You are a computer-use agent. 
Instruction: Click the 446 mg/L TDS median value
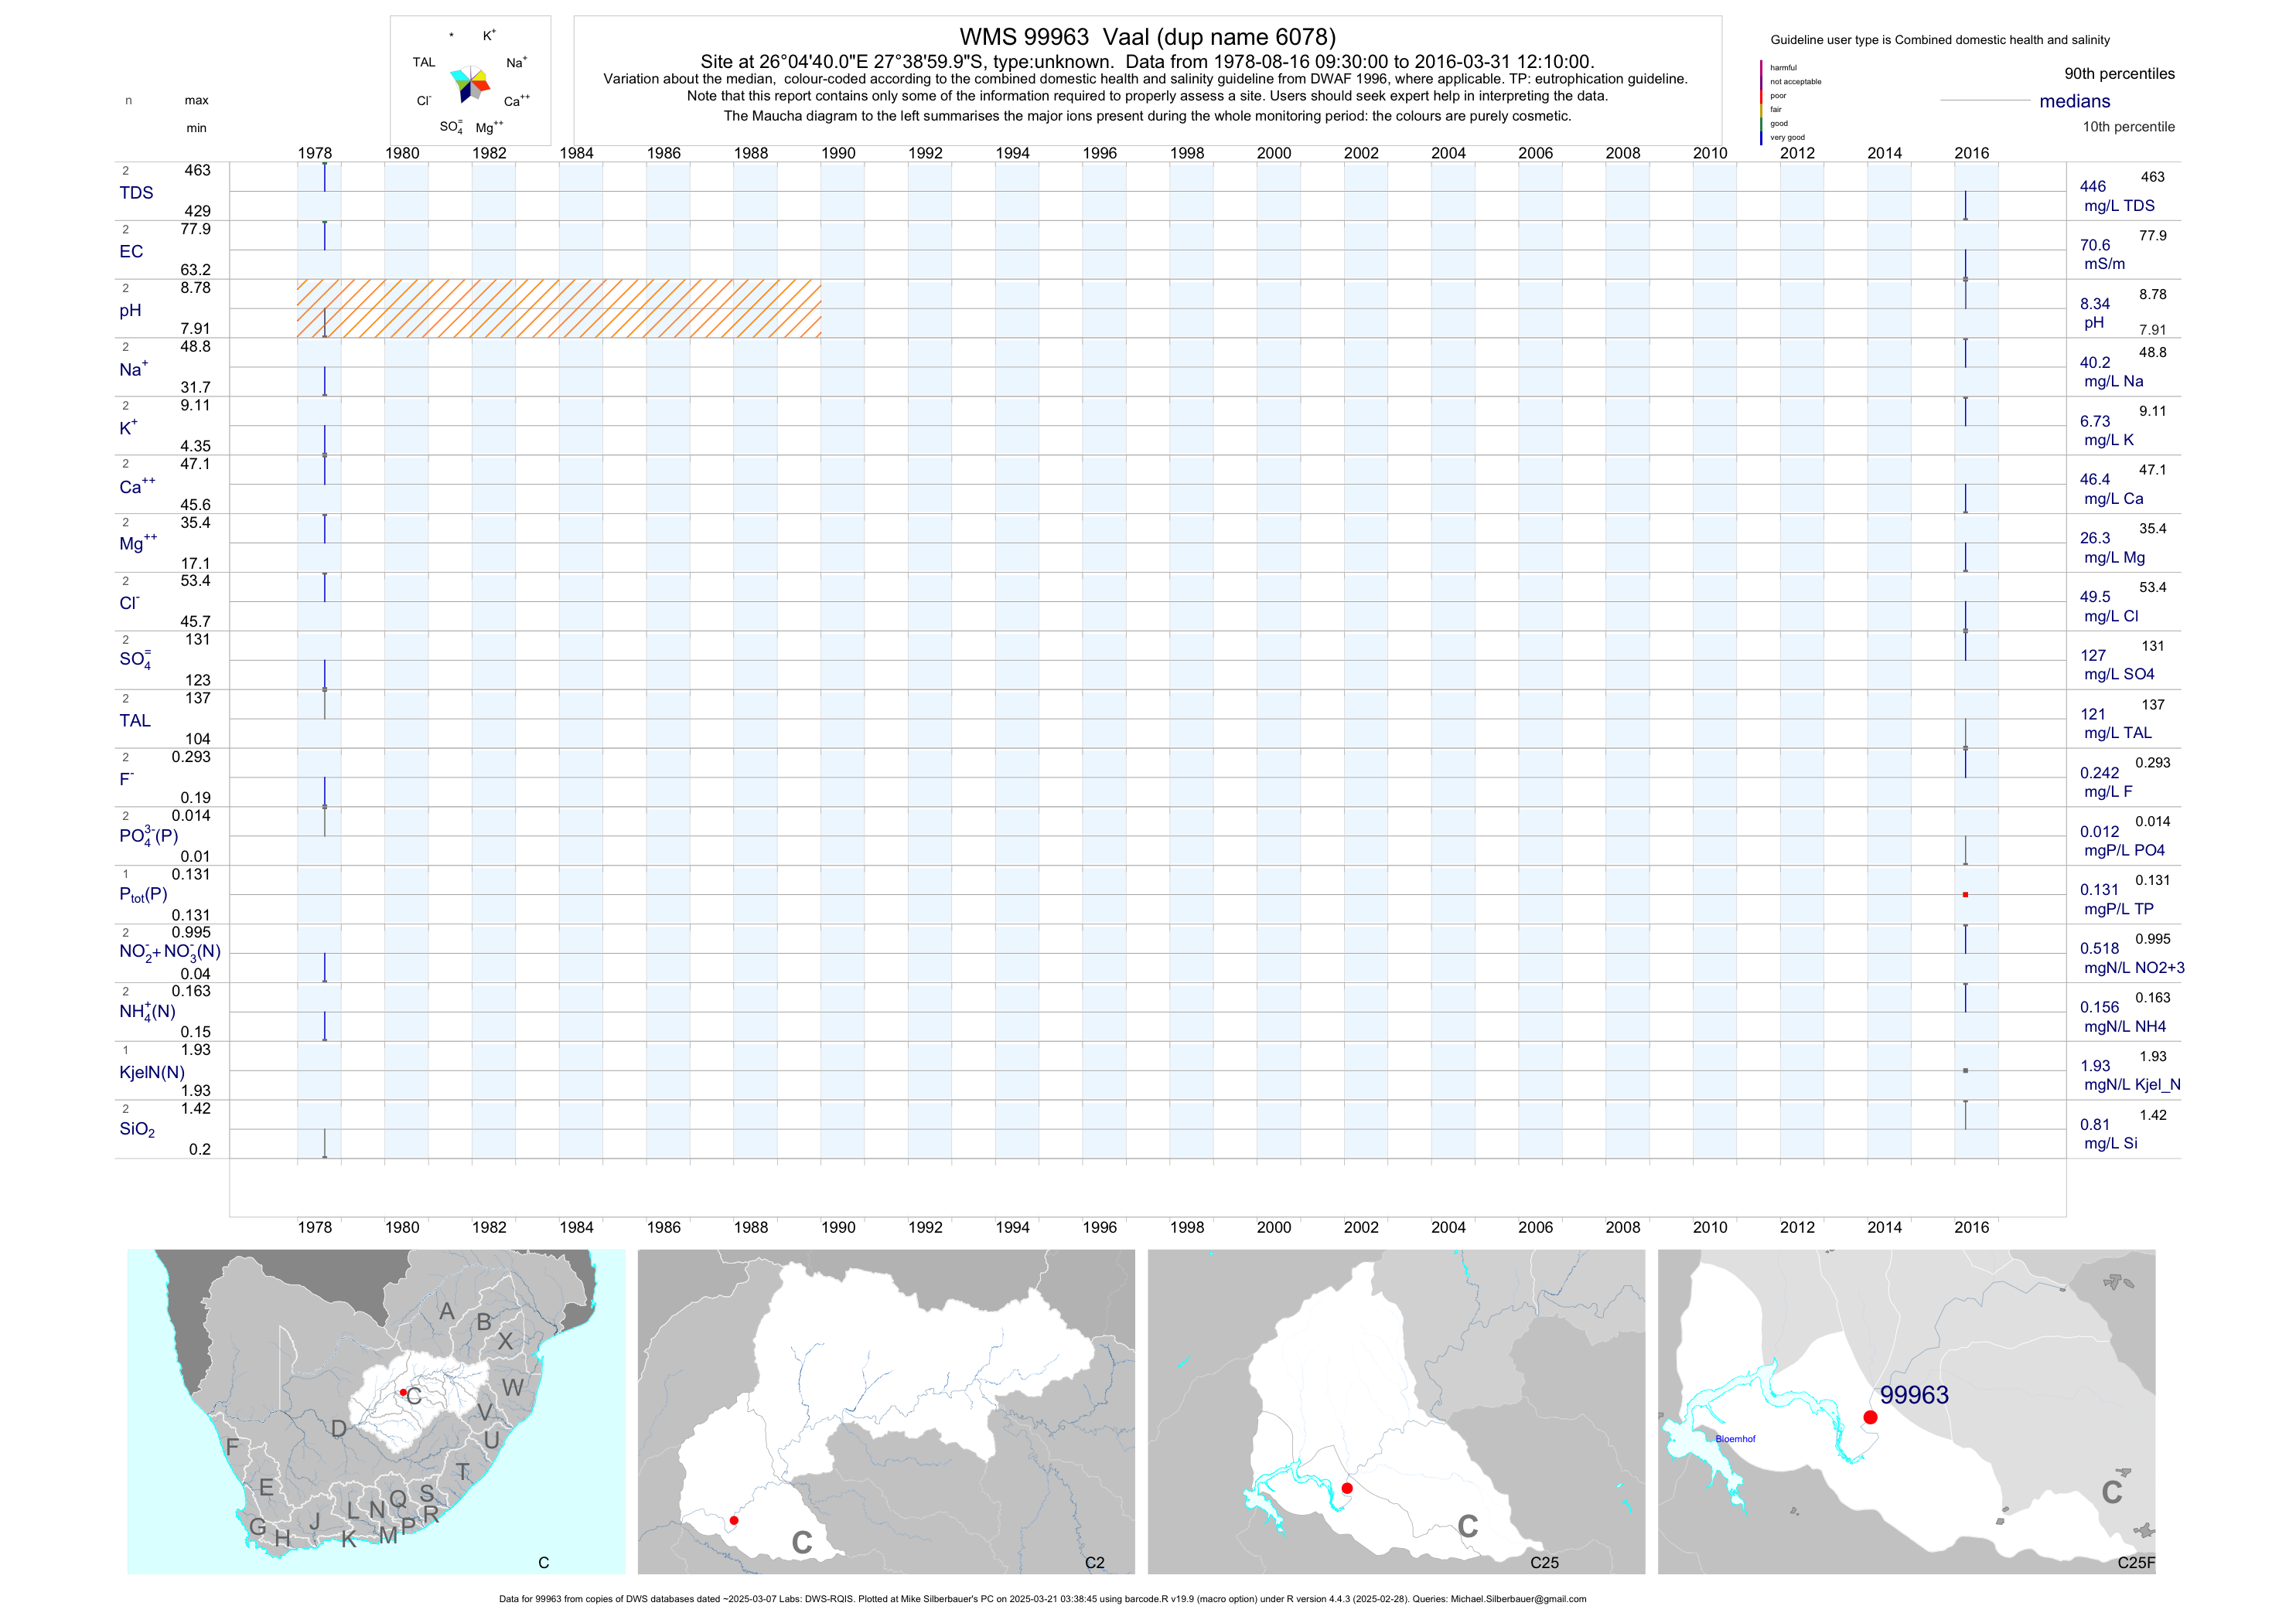pyautogui.click(x=2092, y=187)
